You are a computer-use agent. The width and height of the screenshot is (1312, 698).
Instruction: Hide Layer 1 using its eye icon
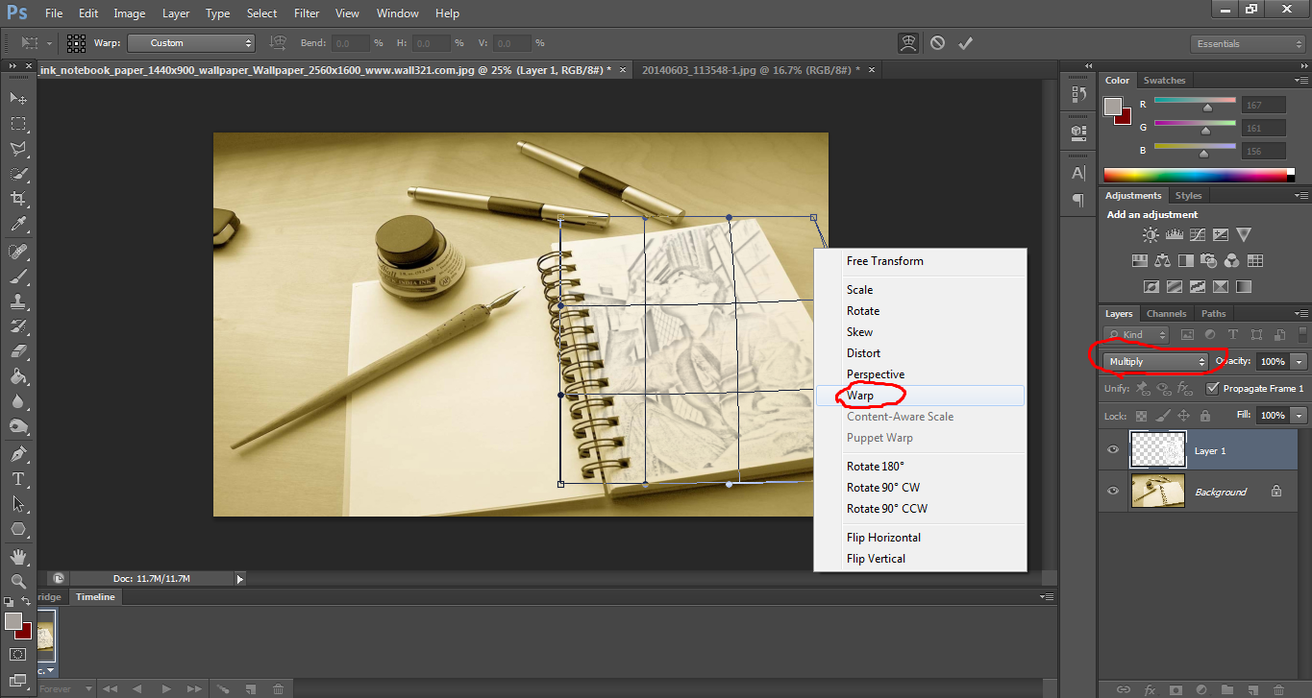pos(1113,450)
